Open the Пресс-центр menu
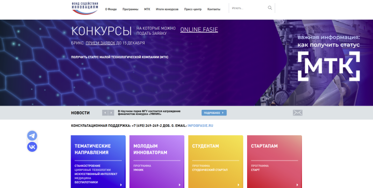 click(x=193, y=9)
